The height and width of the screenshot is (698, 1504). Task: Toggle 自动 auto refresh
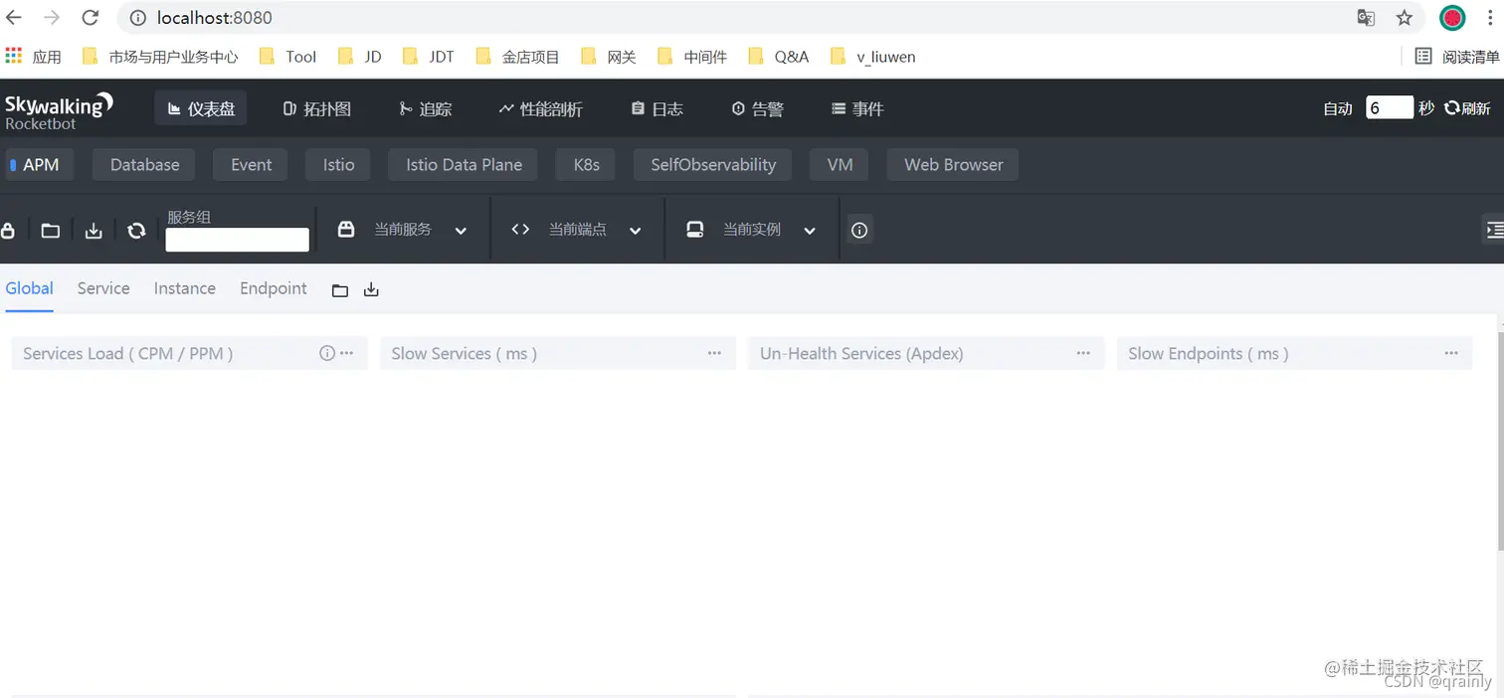[1338, 108]
